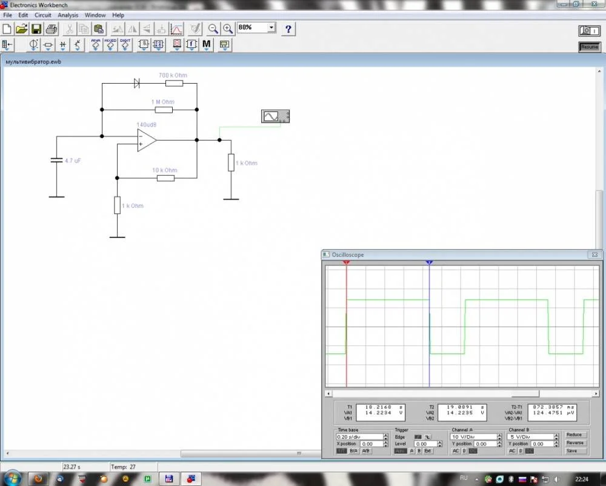The image size is (606, 486).
Task: Open the Sources parts bin
Action: pyautogui.click(x=33, y=44)
